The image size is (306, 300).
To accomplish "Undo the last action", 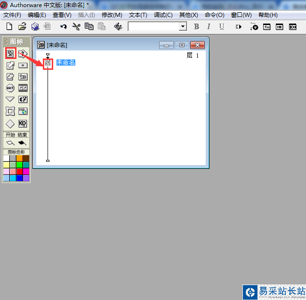I will click(64, 26).
